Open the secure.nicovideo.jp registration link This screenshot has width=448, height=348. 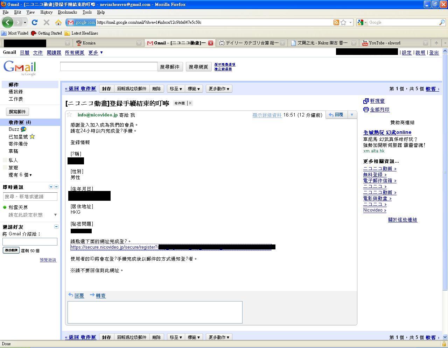pyautogui.click(x=114, y=247)
